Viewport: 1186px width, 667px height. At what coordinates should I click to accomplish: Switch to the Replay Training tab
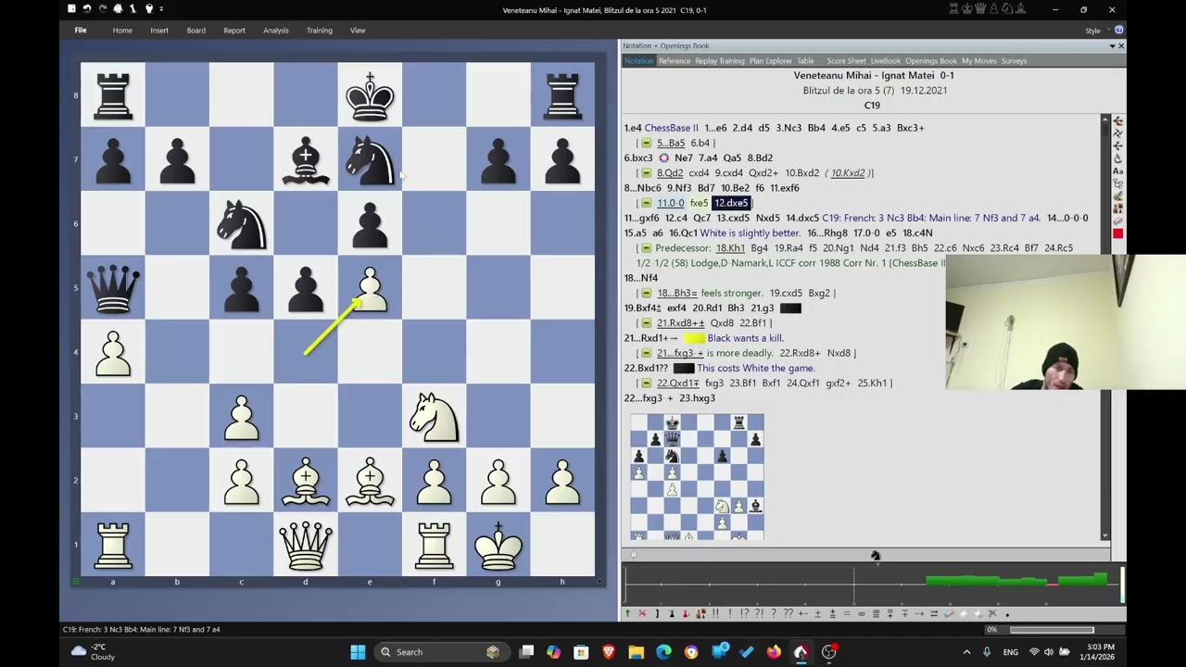(720, 61)
